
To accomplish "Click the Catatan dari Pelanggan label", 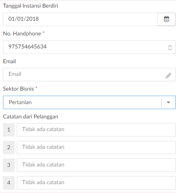I will [x=30, y=117].
